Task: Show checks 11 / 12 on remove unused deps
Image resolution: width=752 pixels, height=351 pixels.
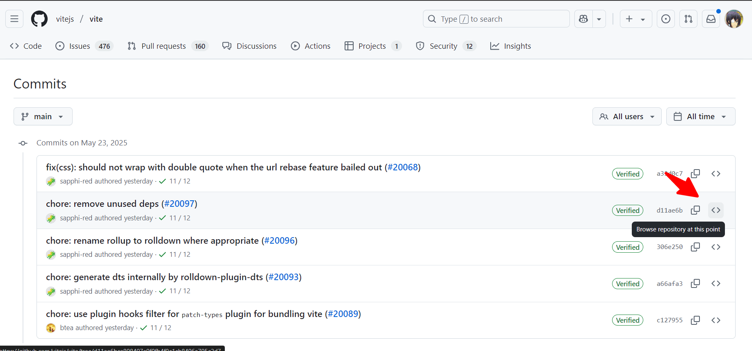Action: [x=175, y=218]
